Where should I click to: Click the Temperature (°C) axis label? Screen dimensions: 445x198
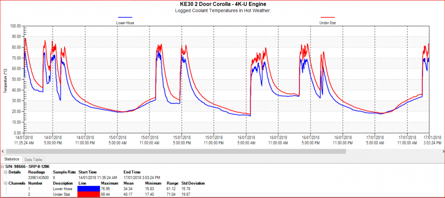pyautogui.click(x=5, y=81)
